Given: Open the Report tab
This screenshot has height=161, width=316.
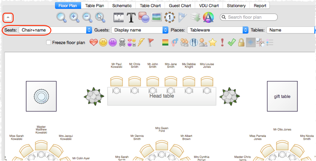Looking at the screenshot, I should [260, 6].
